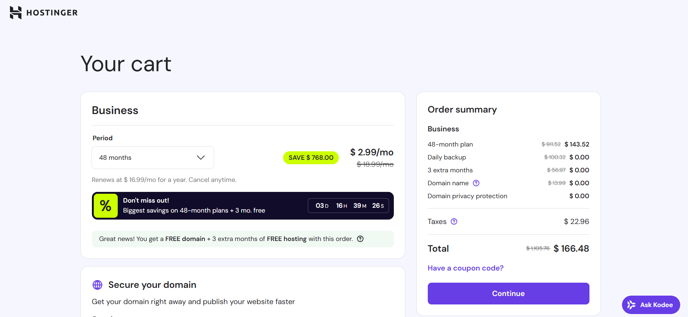Open the Have a coupon code link

465,268
